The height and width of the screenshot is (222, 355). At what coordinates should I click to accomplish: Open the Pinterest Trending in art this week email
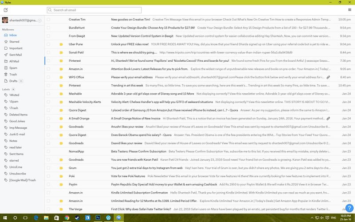[x=200, y=85]
